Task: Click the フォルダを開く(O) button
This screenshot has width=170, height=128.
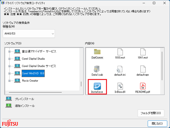Action: coord(151,113)
